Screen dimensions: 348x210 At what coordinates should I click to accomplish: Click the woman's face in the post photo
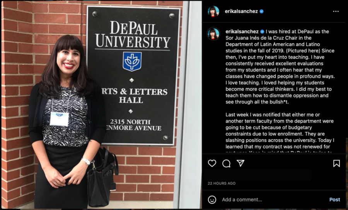68,59
